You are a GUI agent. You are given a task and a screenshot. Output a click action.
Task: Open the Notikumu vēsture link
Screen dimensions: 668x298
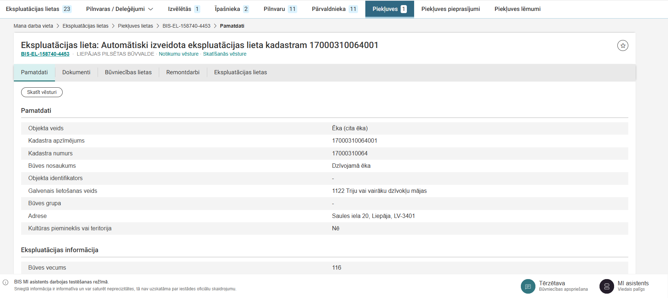[178, 54]
